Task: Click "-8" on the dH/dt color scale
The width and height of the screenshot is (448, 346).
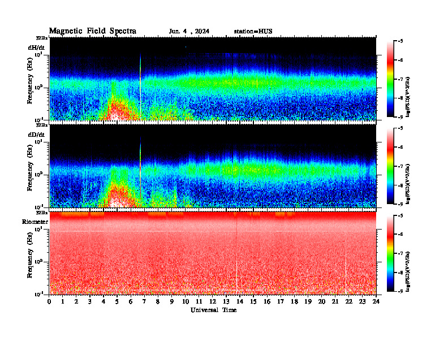Action: 400,98
